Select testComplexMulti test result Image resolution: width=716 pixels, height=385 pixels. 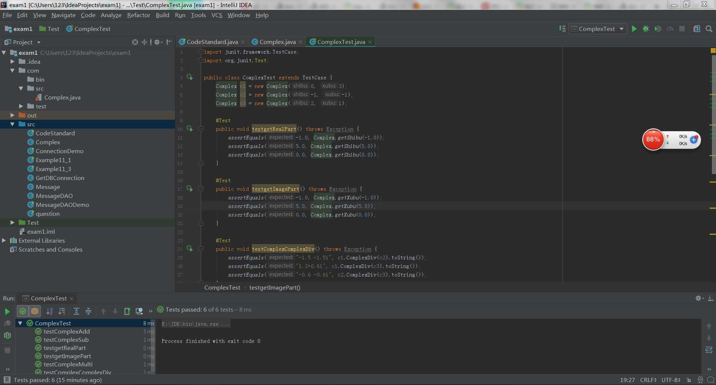point(68,364)
